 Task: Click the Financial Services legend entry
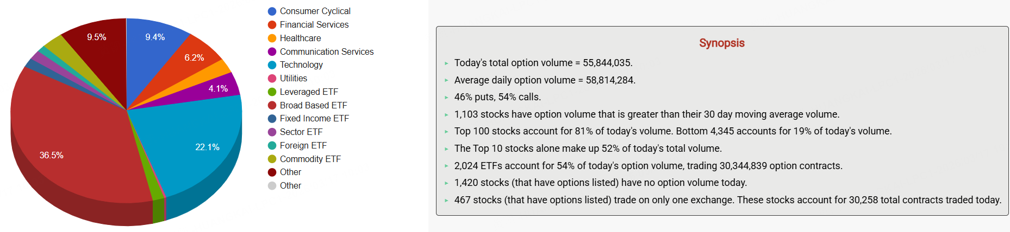click(314, 24)
